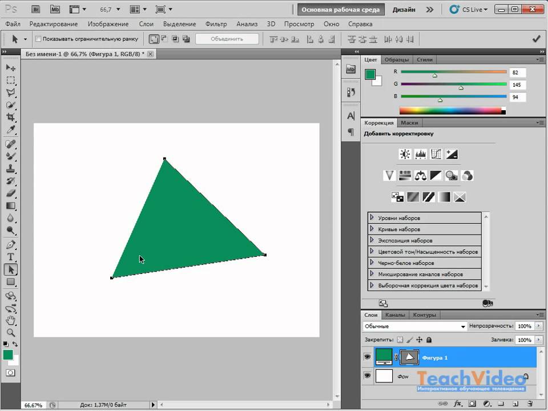
Task: Delete layer with trash icon
Action: [530, 404]
